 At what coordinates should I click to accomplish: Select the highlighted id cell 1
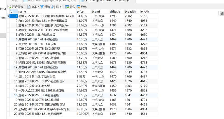(14, 16)
